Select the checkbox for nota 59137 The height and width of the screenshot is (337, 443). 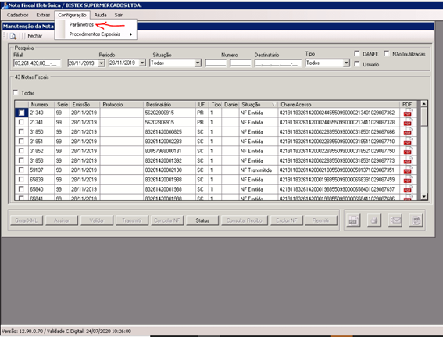click(x=21, y=170)
